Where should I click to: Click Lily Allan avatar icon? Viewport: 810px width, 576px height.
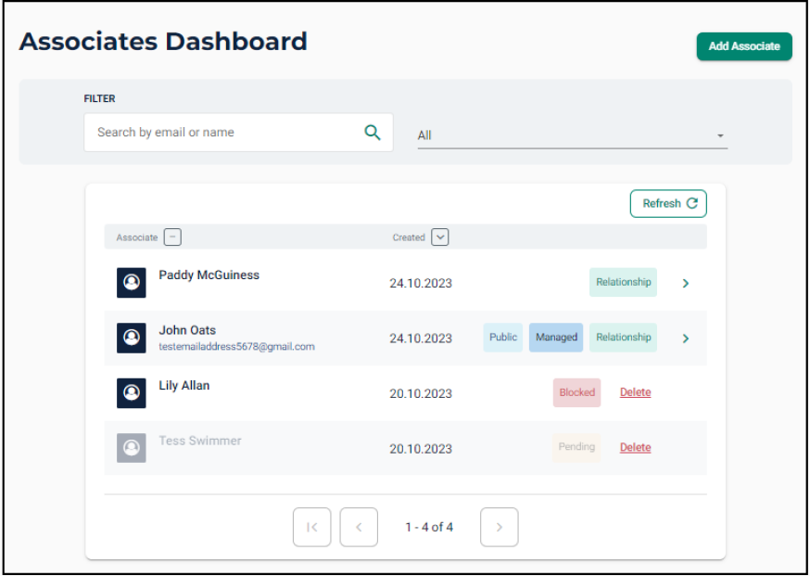coord(132,393)
